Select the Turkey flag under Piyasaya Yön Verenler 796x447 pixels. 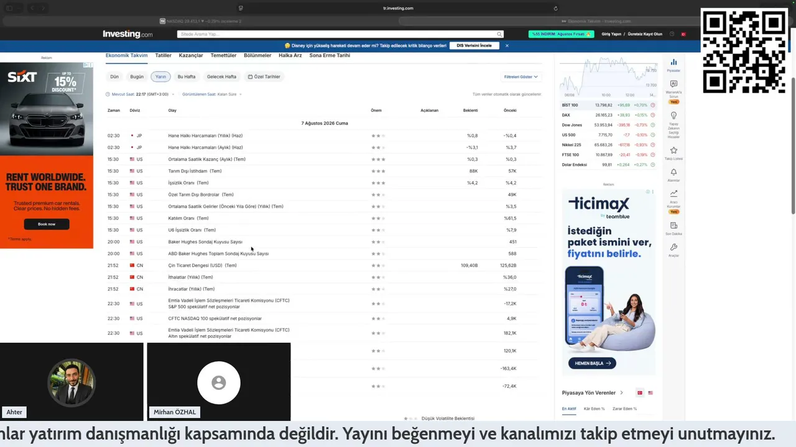pyautogui.click(x=639, y=393)
